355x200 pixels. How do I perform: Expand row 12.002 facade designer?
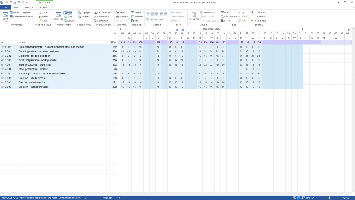[x=2, y=56]
